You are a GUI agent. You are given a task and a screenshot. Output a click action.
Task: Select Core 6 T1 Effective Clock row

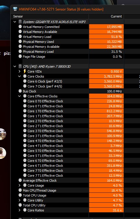pyautogui.click(x=45, y=166)
